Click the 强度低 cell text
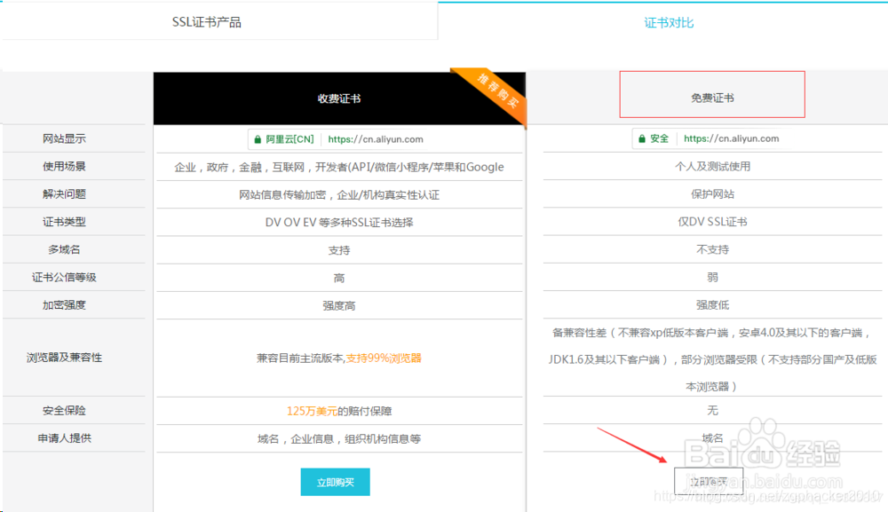Screen dimensions: 888x512 (x=712, y=305)
